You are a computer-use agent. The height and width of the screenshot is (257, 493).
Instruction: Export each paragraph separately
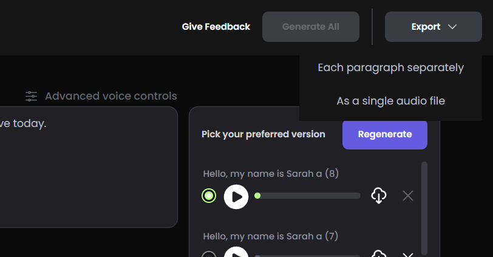point(390,67)
